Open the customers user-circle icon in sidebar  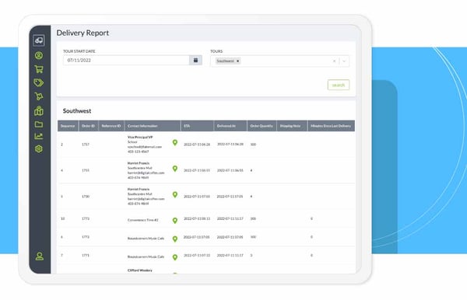(x=39, y=55)
